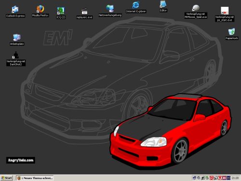Select the Verknüpfung mit DarkShot2 shortcut
This screenshot has width=241, height=181.
[x=16, y=59]
